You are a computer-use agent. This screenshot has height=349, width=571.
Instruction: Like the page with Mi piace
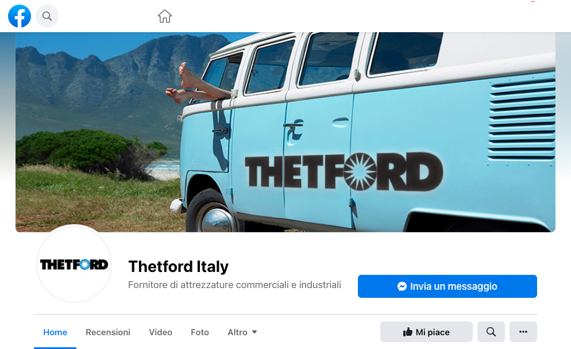tap(426, 332)
